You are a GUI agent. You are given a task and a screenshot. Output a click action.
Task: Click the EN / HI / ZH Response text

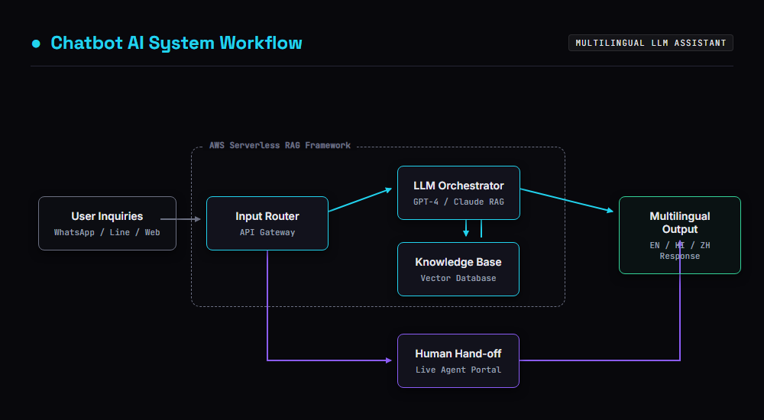(x=680, y=250)
